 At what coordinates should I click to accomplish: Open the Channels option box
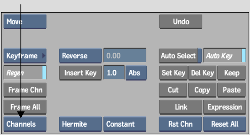coord(25,124)
